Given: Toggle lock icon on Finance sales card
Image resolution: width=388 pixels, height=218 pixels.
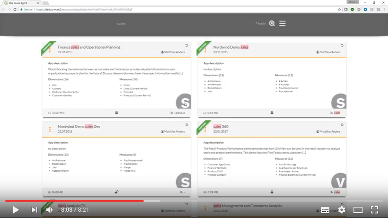Looking at the screenshot, I should (x=116, y=113).
